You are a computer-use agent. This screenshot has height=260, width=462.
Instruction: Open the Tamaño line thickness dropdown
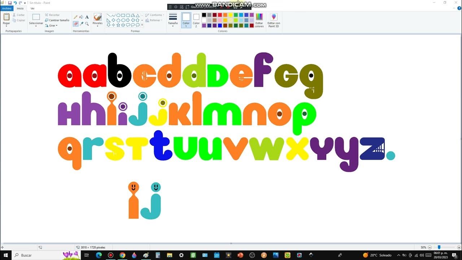[x=173, y=26]
